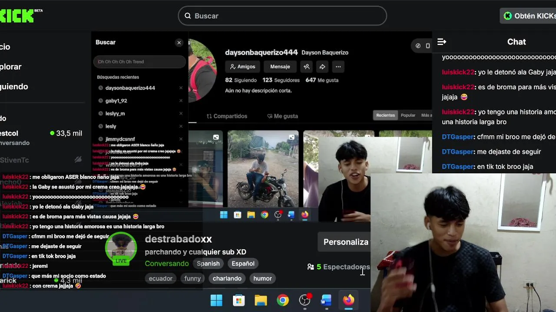
Task: Click Firefox icon in the inner mirrored taskbar
Action: [305, 214]
